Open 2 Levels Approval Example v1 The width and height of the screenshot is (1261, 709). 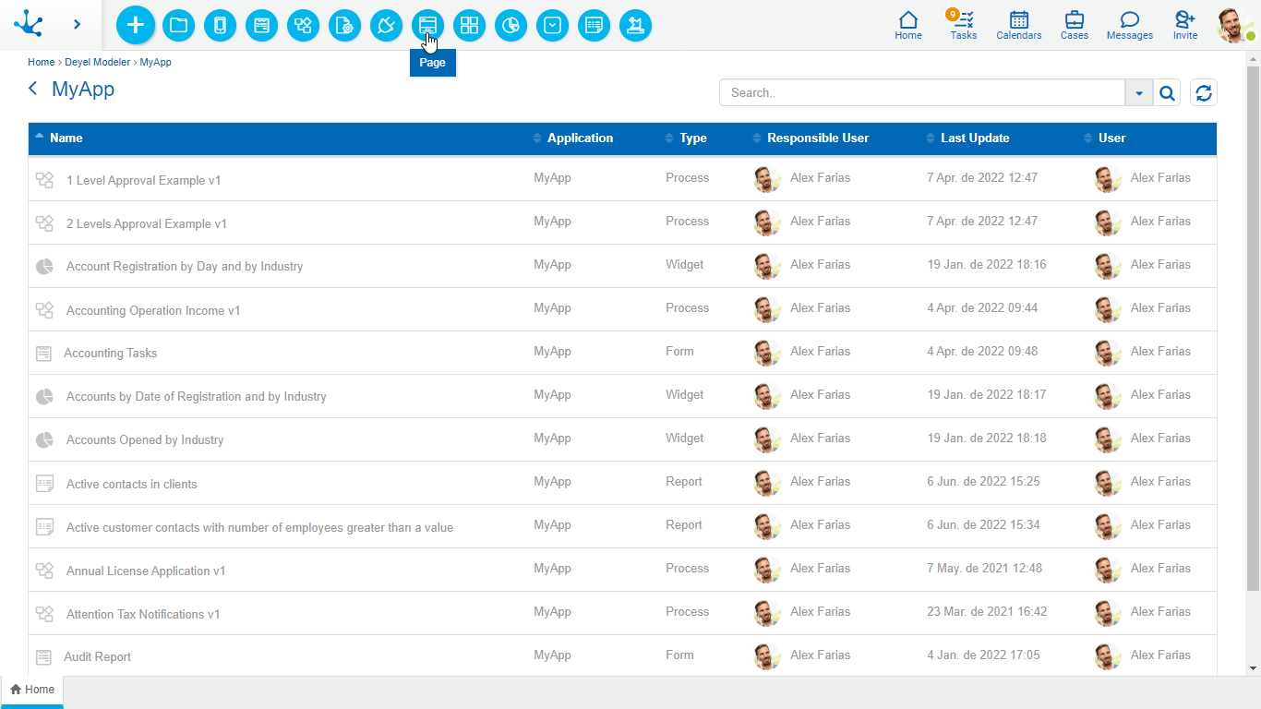tap(147, 223)
